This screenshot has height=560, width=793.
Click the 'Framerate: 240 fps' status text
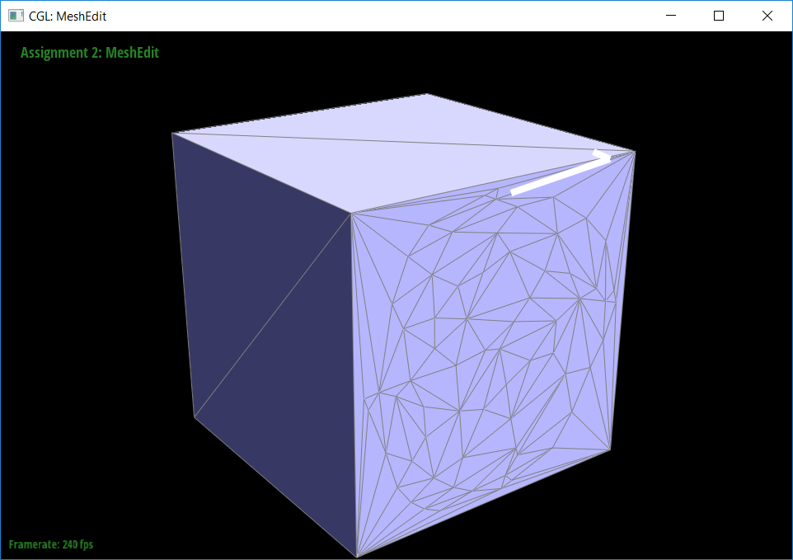coord(51,544)
